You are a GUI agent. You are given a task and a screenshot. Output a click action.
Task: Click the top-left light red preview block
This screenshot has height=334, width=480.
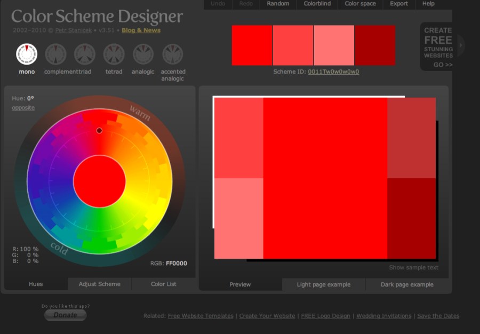point(239,138)
